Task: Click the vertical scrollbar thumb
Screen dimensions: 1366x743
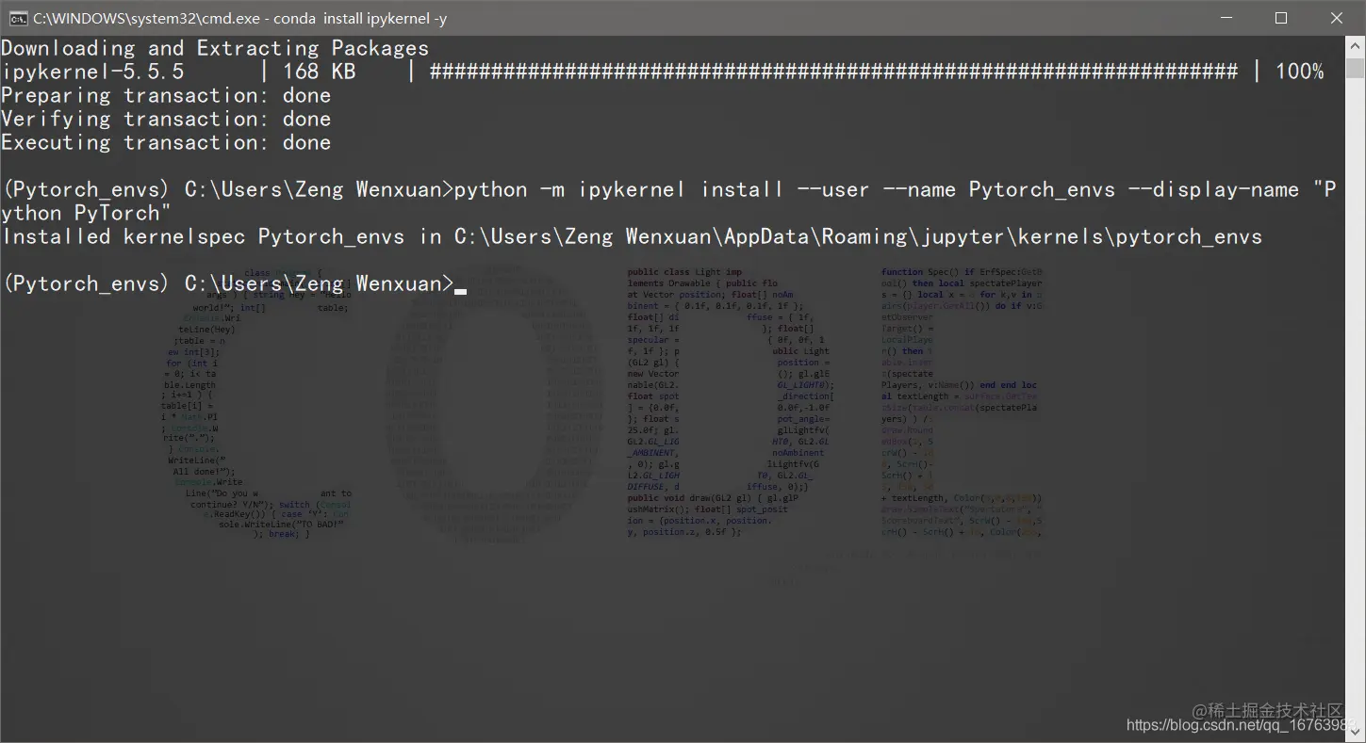Action: (x=1355, y=68)
